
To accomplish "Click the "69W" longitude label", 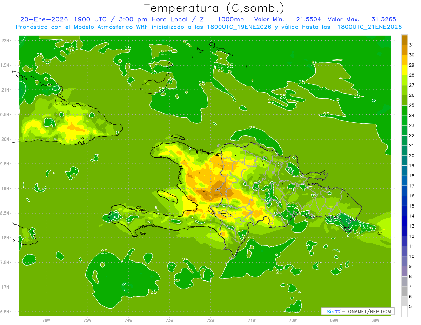I will tap(334, 320).
